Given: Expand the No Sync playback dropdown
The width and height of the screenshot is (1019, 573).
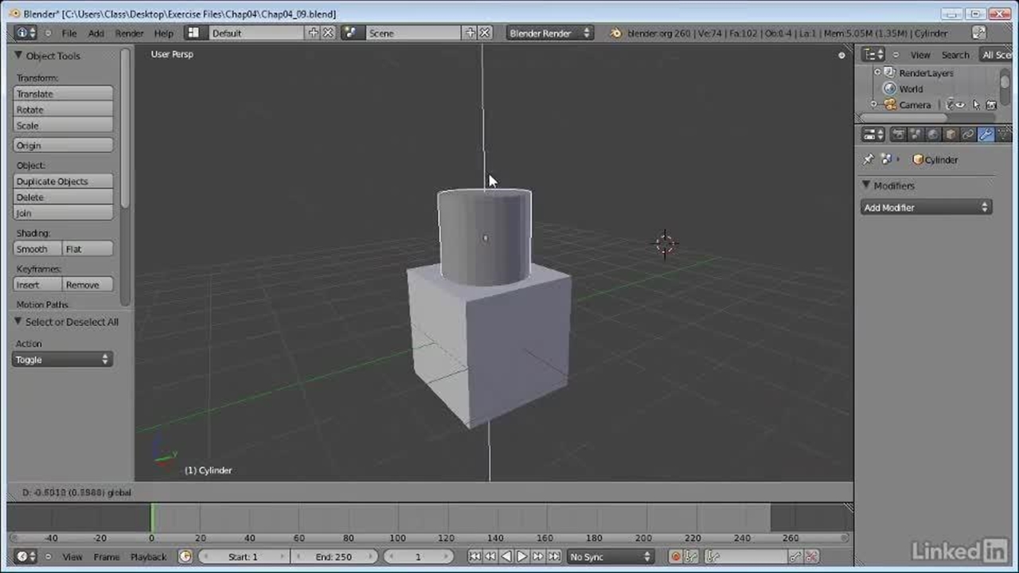Looking at the screenshot, I should tap(610, 557).
